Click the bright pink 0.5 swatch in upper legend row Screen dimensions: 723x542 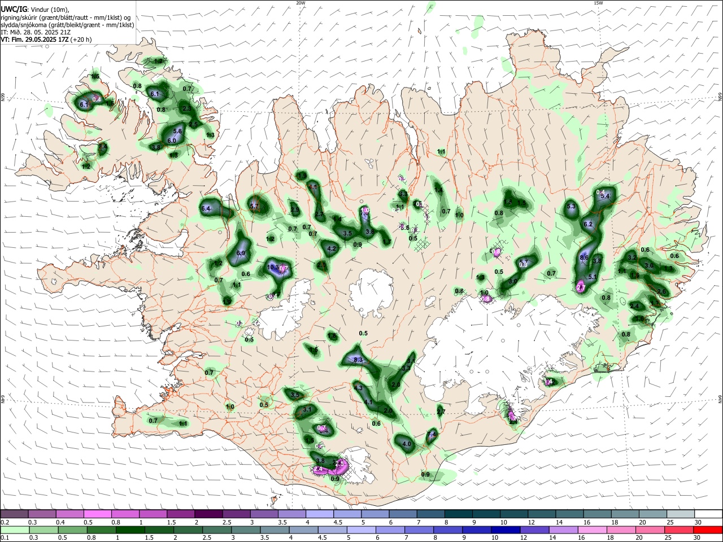pyautogui.click(x=97, y=514)
